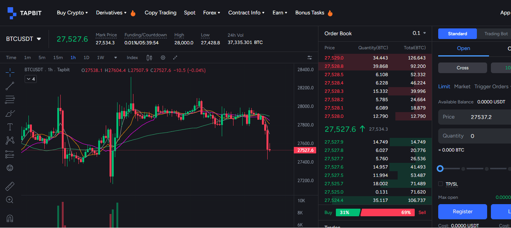This screenshot has width=511, height=228.
Task: Activate the chart zoom-in tool
Action: (10, 200)
